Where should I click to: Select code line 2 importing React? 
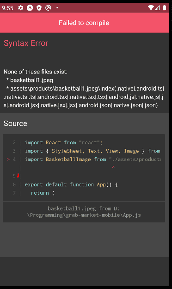coord(64,142)
